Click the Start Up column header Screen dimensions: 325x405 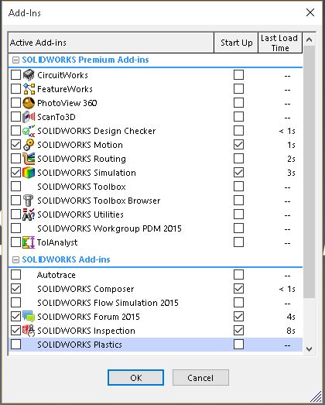click(x=236, y=43)
